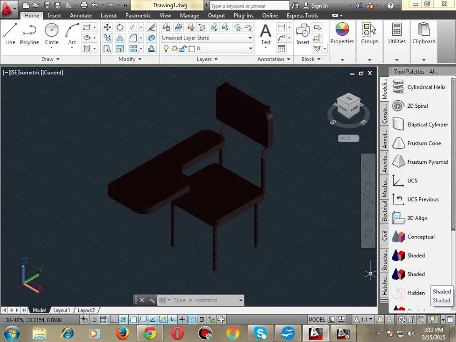The height and width of the screenshot is (342, 456).
Task: Open the Express Tools ribbon tab
Action: pos(302,15)
